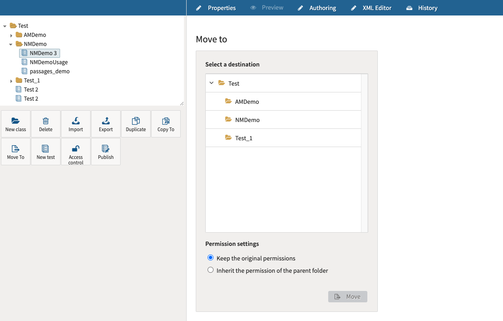Screen dimensions: 503x321
Task: Open the Copy To tool
Action: point(166,123)
